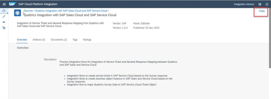This screenshot has width=271, height=99.
Task: Click the integration package cube icon
Action: click(17, 13)
